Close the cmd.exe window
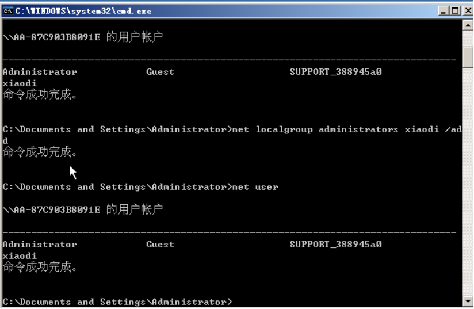 (x=467, y=10)
